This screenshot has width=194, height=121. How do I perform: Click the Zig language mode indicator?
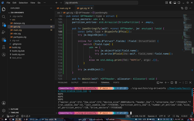pyautogui.click(x=176, y=116)
